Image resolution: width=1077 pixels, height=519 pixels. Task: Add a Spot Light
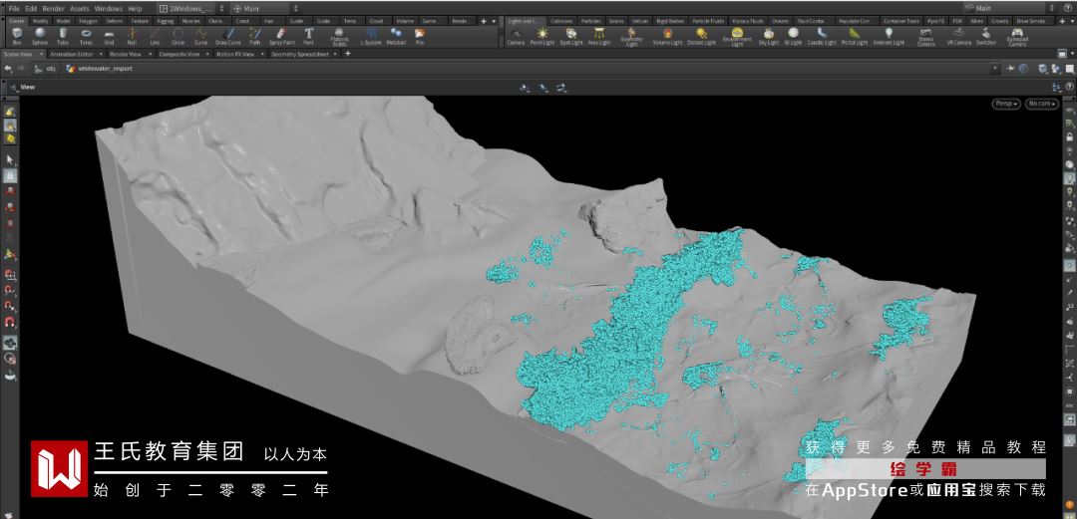point(570,36)
